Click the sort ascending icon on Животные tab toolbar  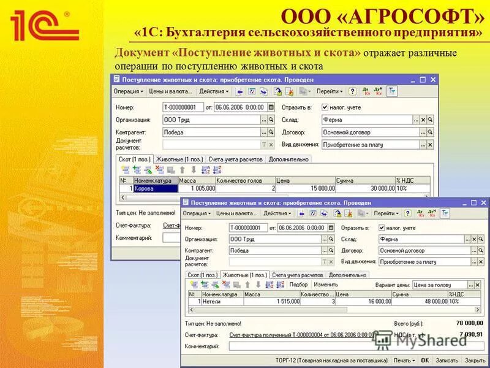269,285
